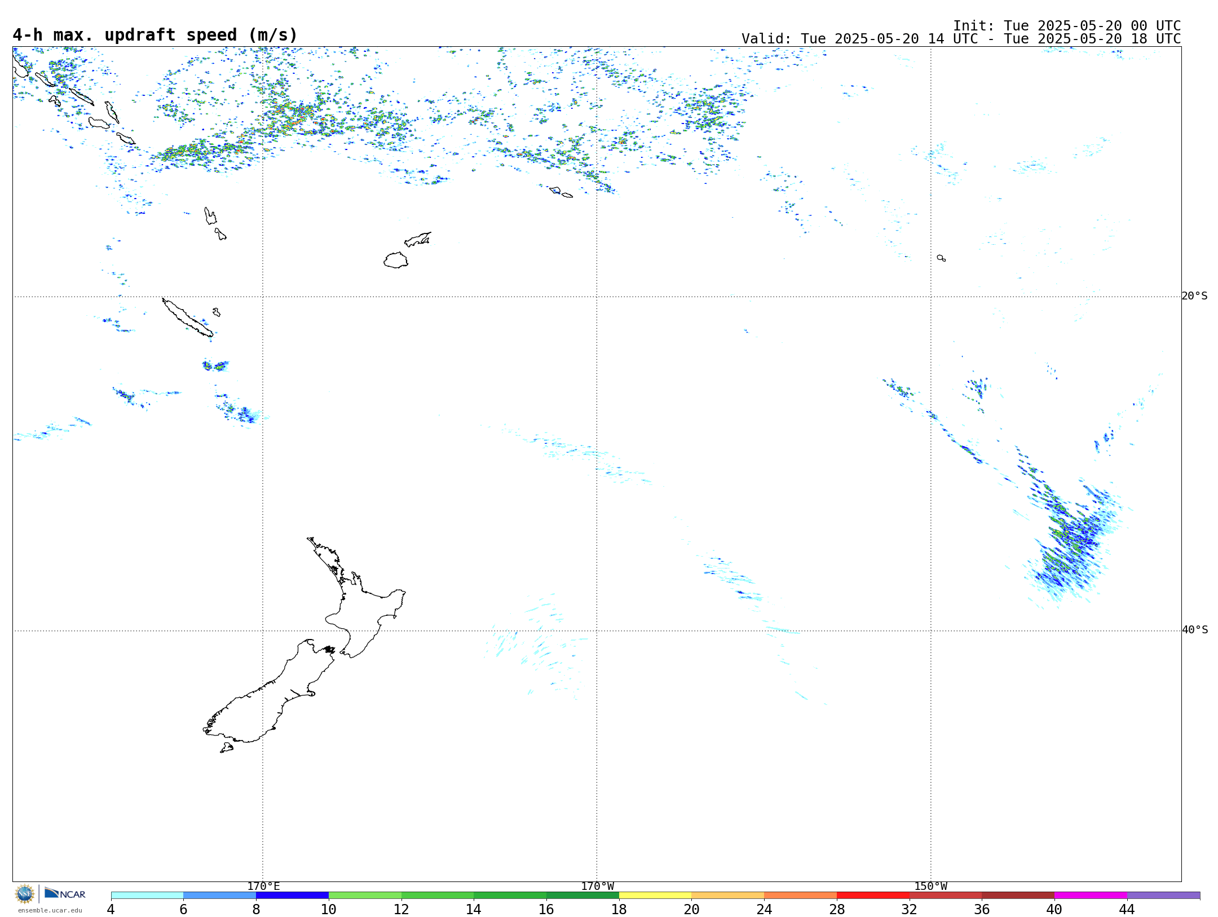Click the Fiji Vanua Levu island outline
1218x917 pixels.
pyautogui.click(x=418, y=239)
